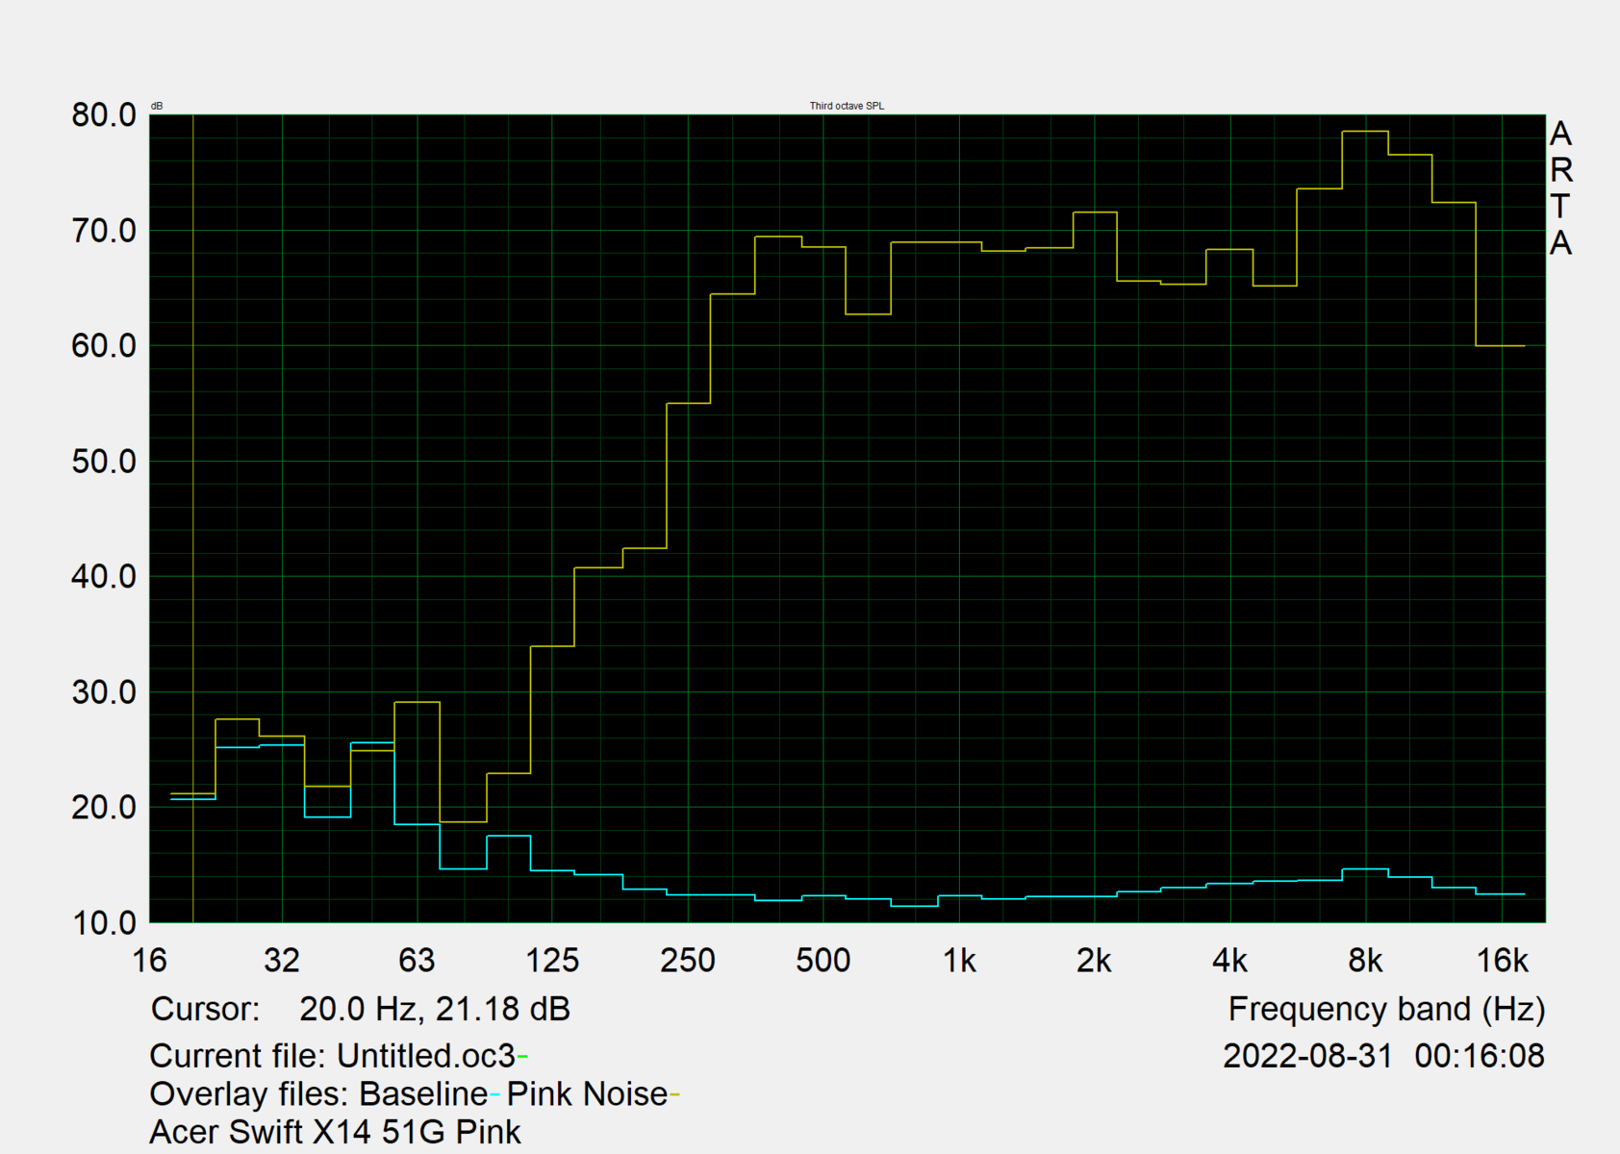This screenshot has width=1620, height=1154.
Task: Click the 8k frequency axis label
Action: (x=1365, y=961)
